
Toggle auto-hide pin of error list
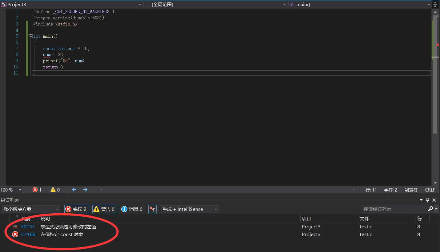(428, 200)
